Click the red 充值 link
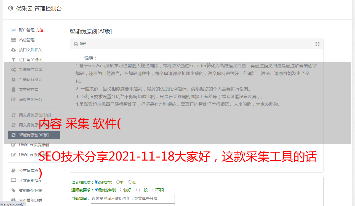The width and height of the screenshot is (355, 206). [x=39, y=30]
